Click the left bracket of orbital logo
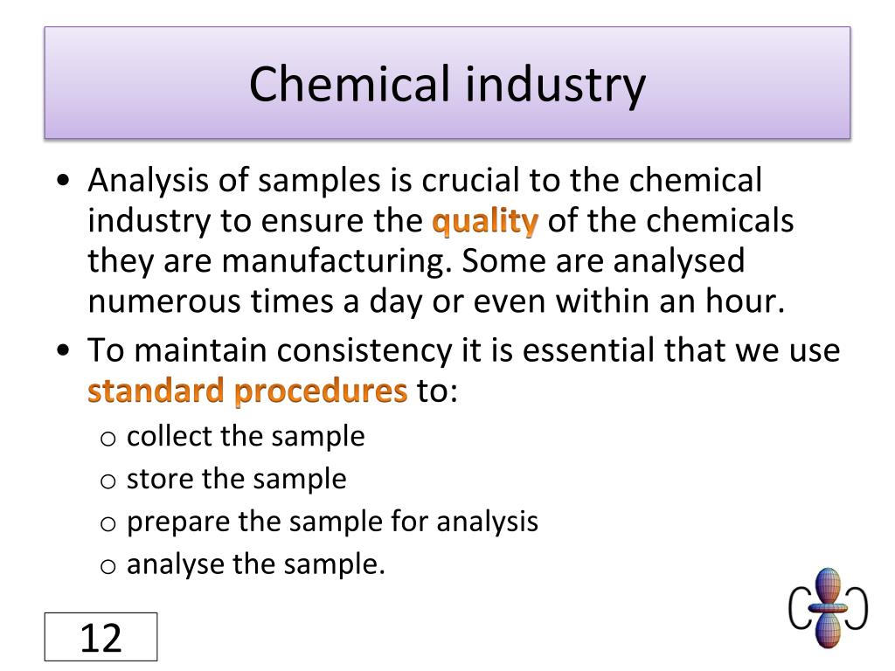The image size is (895, 671). [x=799, y=609]
